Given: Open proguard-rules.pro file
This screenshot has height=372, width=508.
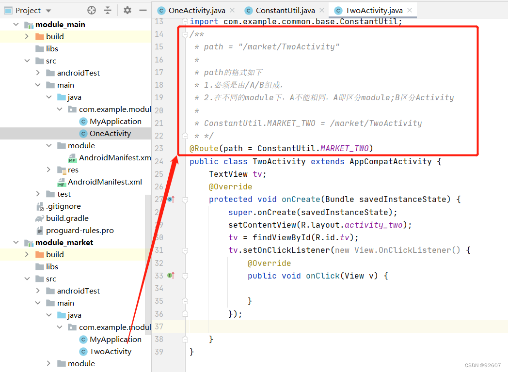Looking at the screenshot, I should (x=79, y=231).
